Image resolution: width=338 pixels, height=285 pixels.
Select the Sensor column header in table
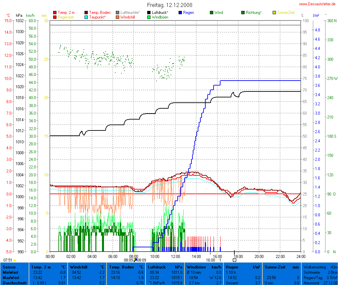pos(9,267)
